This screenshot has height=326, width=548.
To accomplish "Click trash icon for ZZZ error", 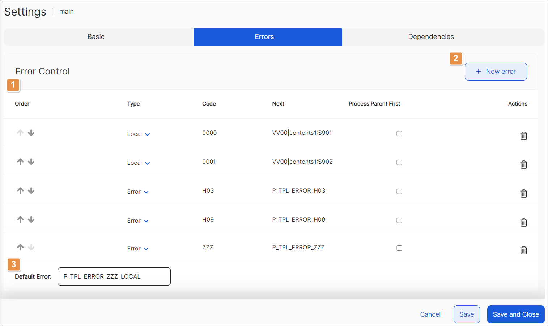I will pos(523,250).
